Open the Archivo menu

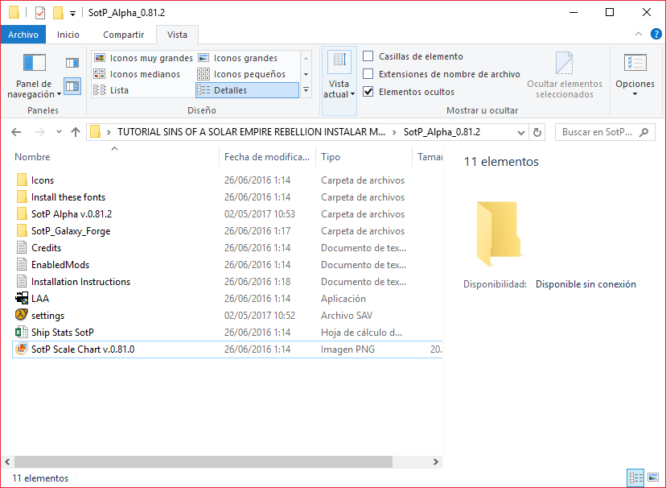23,35
